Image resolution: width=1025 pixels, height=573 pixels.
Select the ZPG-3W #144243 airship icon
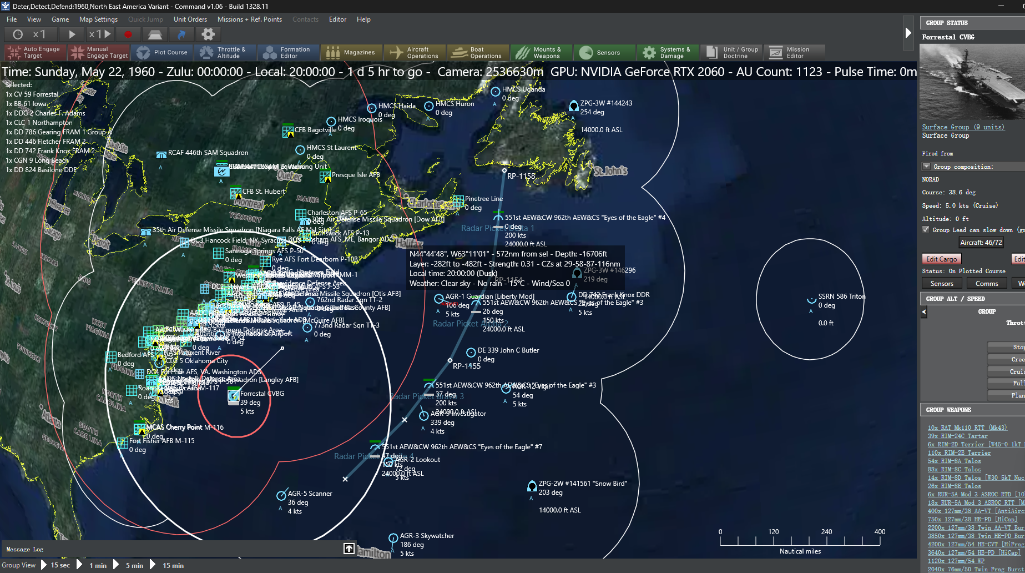click(x=574, y=105)
